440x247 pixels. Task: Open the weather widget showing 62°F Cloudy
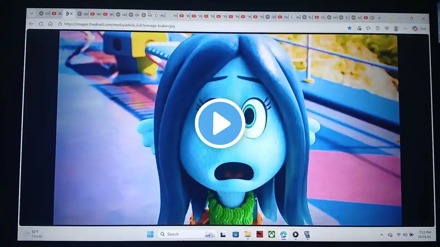pyautogui.click(x=33, y=234)
